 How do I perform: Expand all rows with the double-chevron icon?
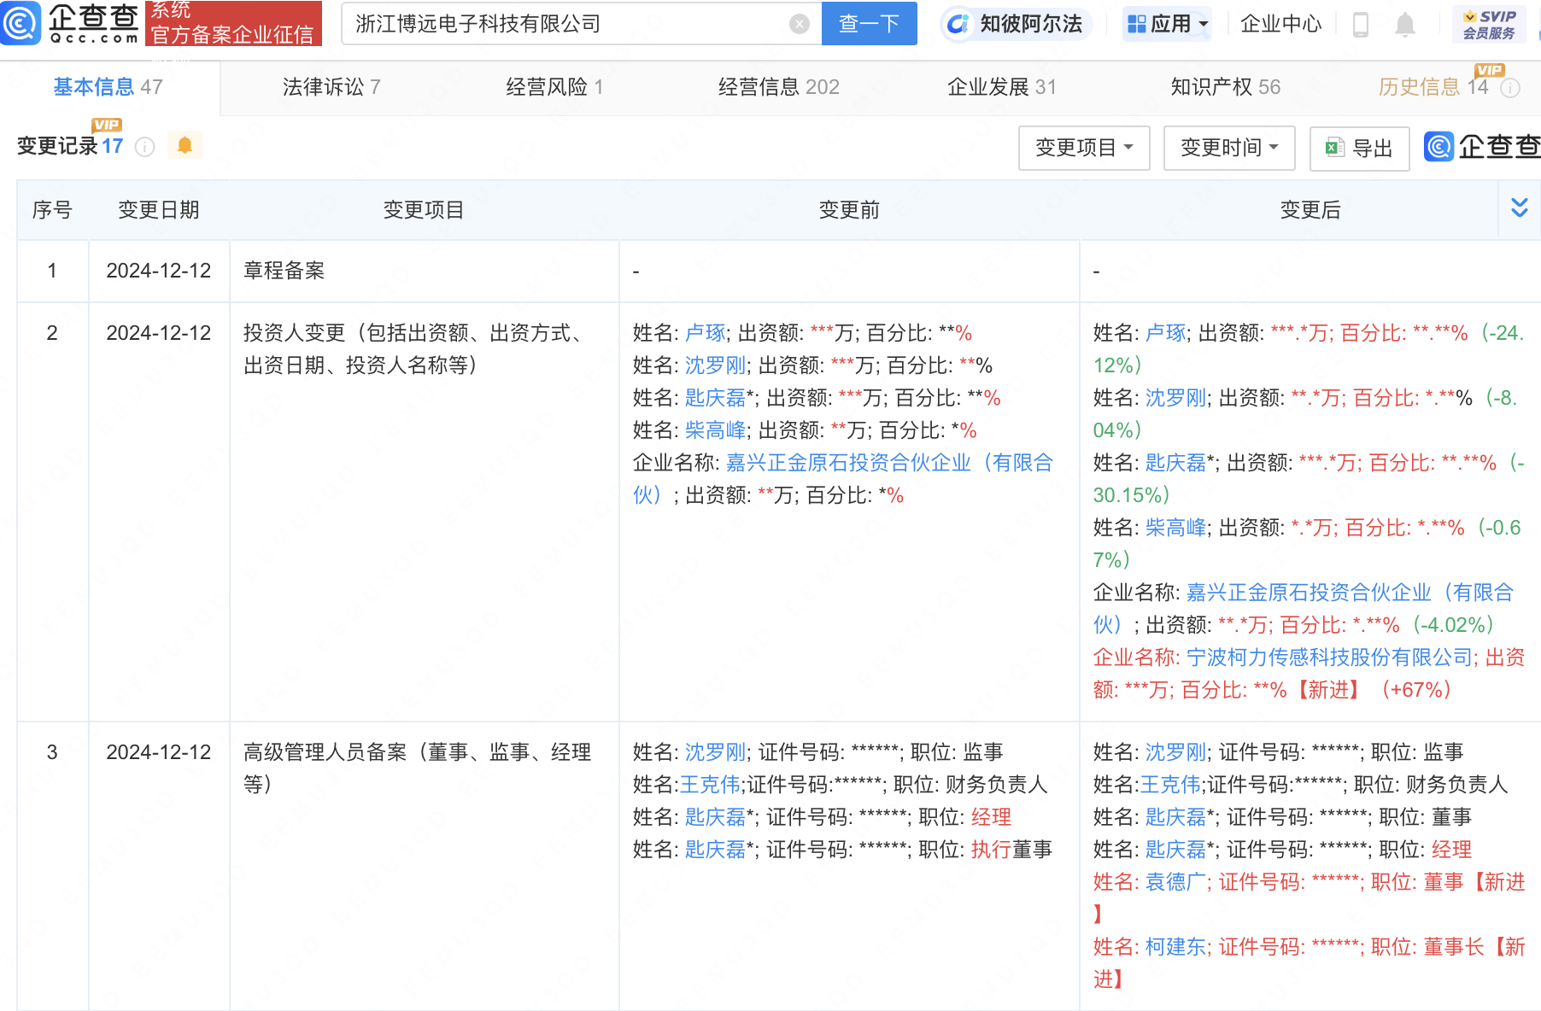1520,208
